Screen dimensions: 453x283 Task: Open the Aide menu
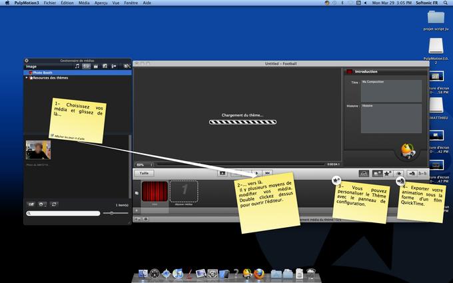point(147,3)
